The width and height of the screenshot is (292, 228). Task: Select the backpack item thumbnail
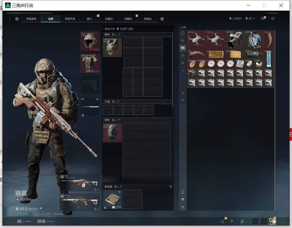[x=112, y=133]
